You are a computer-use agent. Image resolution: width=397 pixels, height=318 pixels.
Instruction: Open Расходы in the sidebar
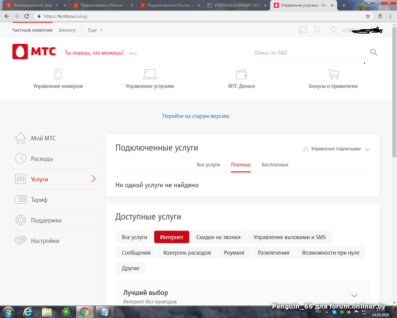point(42,159)
